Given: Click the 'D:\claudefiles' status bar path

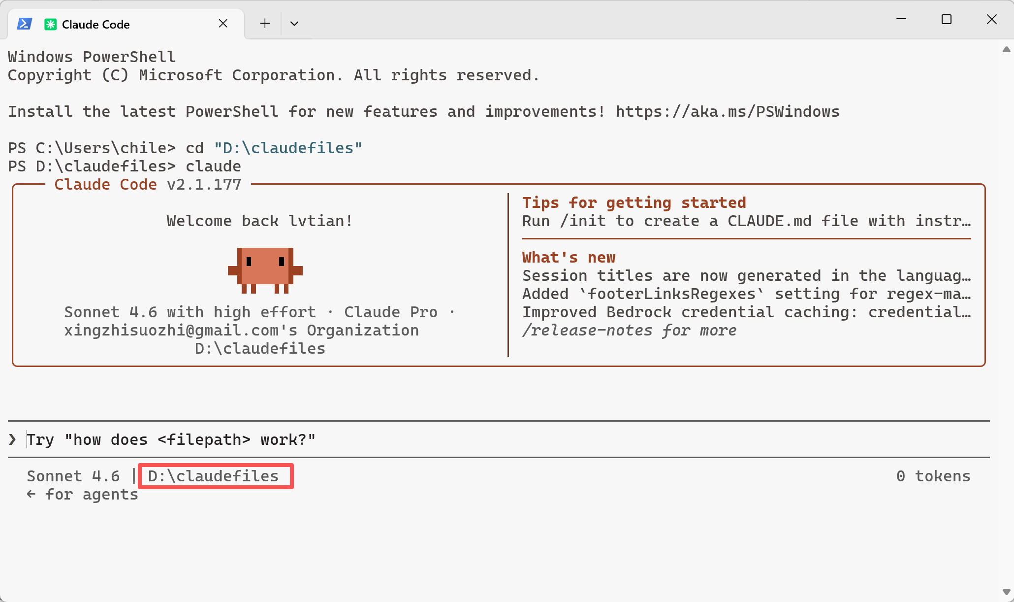Looking at the screenshot, I should pos(213,476).
